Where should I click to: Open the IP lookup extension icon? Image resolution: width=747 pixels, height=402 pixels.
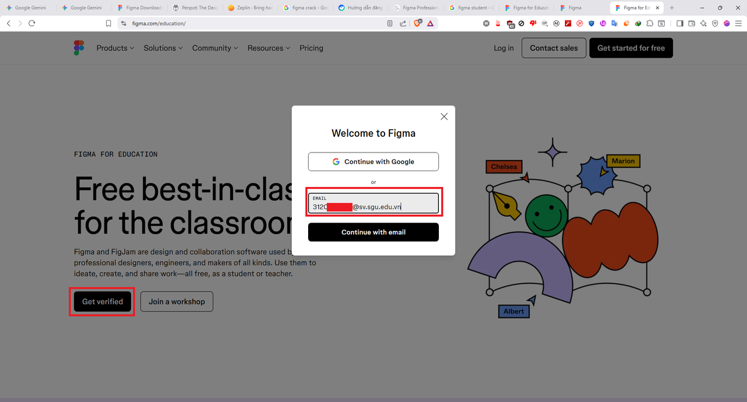(544, 23)
